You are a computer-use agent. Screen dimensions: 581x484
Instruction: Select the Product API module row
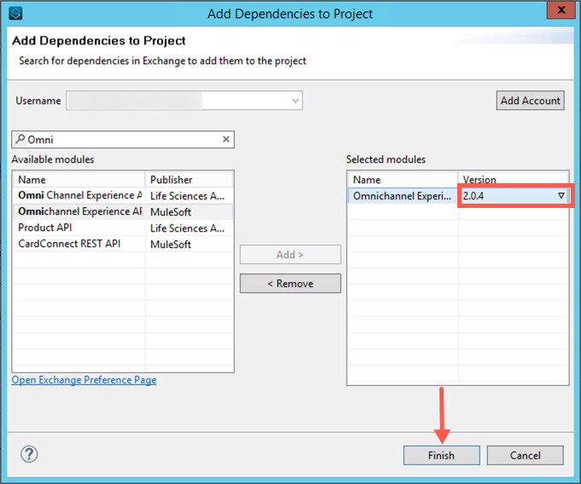coord(123,228)
